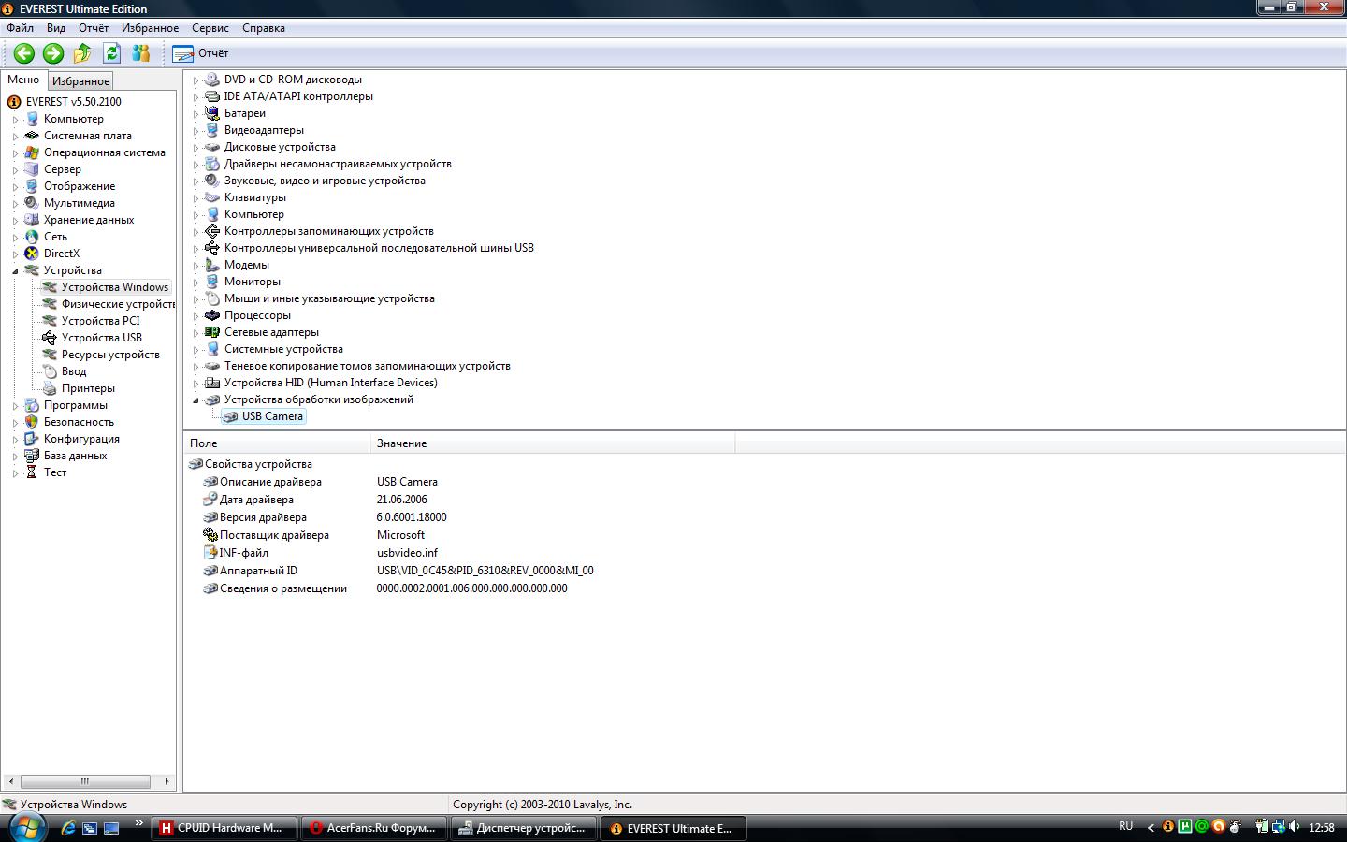1347x842 pixels.
Task: Click left sidebar horizontal scrollbar thumb
Action: (85, 781)
